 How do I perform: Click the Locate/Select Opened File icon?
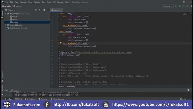pos(36,10)
